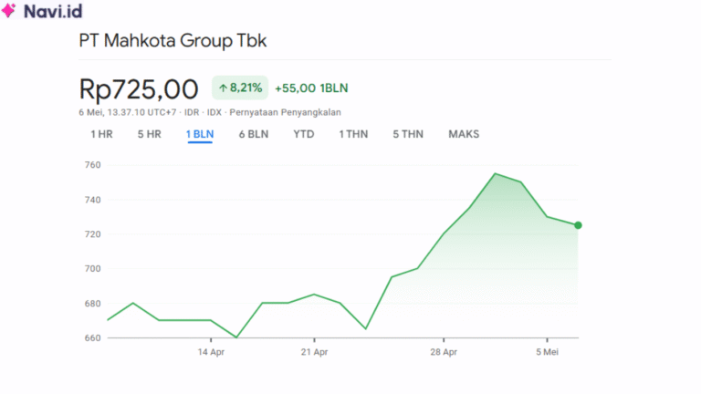Click the 740 y-axis label
701x394 pixels.
pyautogui.click(x=92, y=200)
